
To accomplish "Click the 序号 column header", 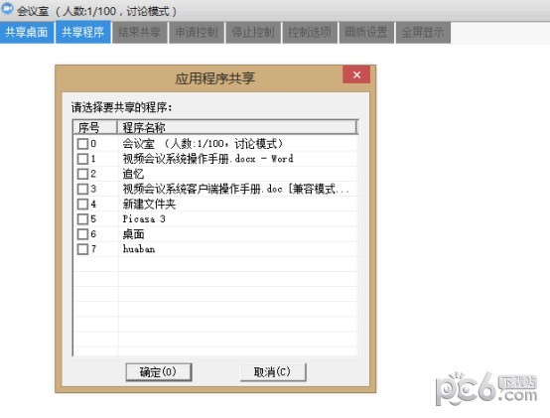I will click(x=95, y=127).
